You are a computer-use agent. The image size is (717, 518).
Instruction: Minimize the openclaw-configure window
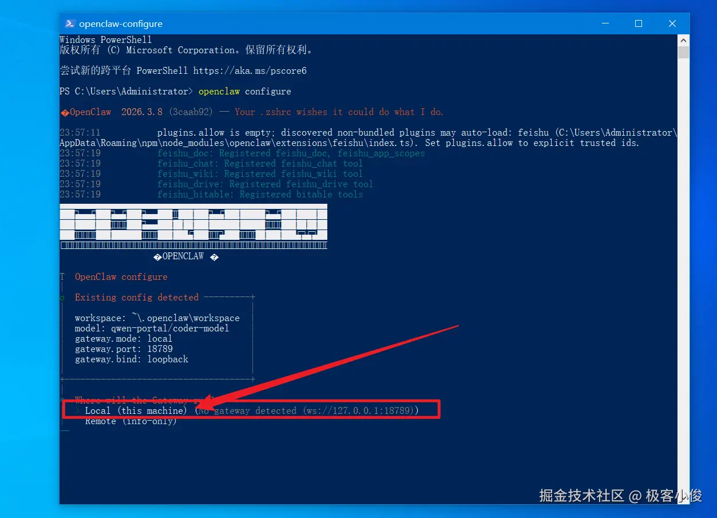[606, 23]
